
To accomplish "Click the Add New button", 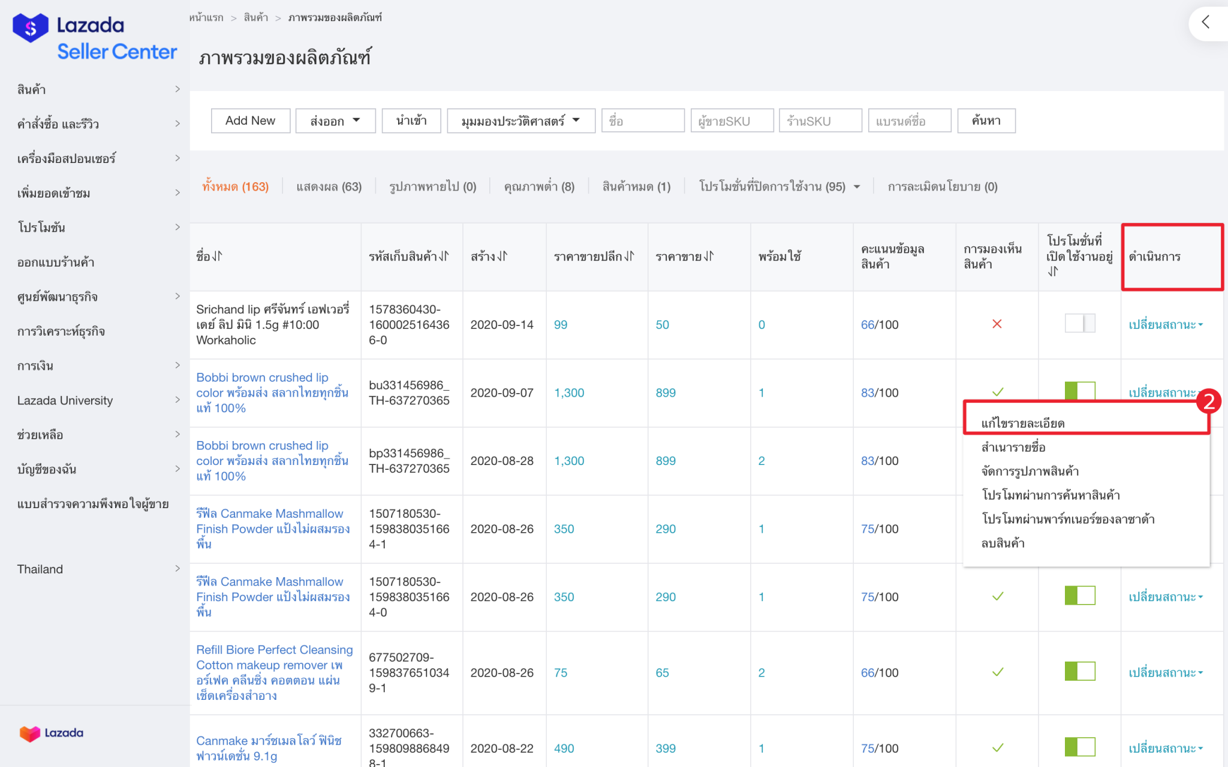I will [250, 120].
